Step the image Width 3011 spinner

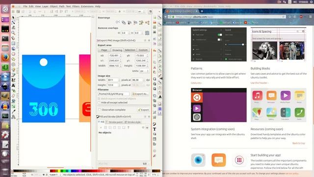pyautogui.click(x=119, y=80)
